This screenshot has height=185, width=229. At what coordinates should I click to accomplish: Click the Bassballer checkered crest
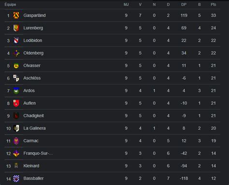(x=16, y=179)
